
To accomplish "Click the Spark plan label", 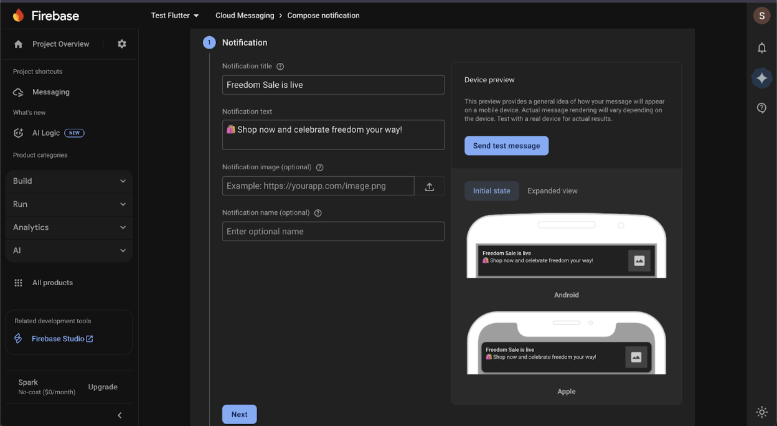I will point(28,382).
